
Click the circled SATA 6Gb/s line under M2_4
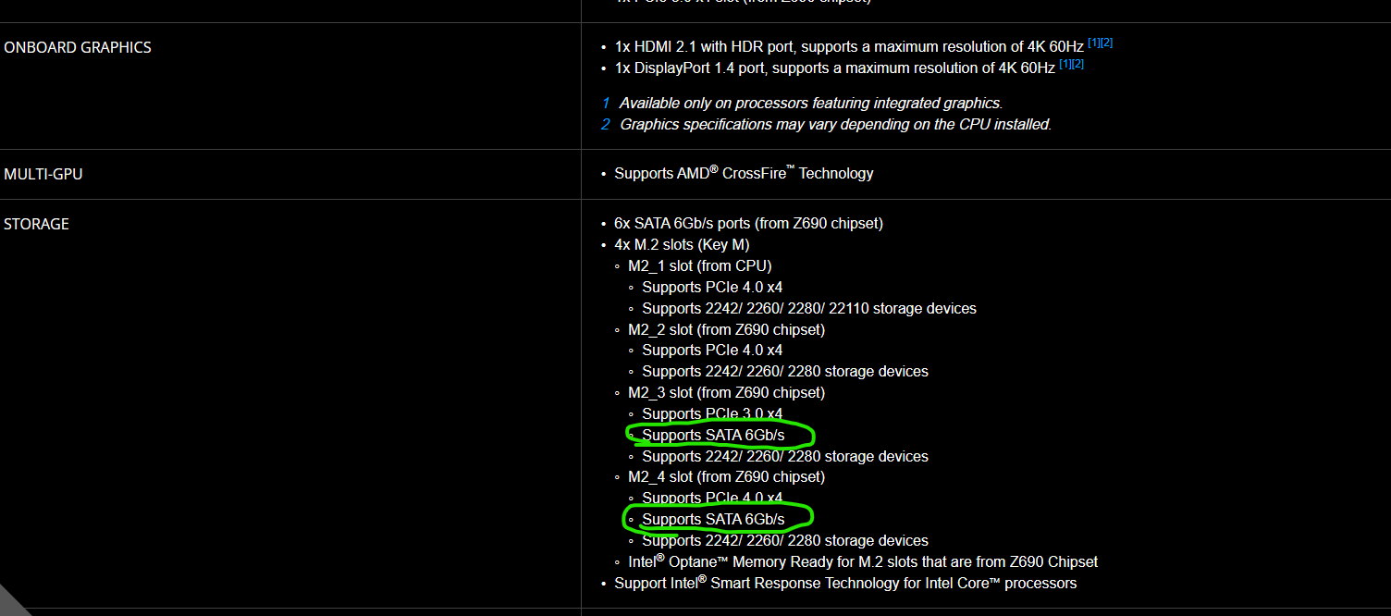pyautogui.click(x=713, y=520)
